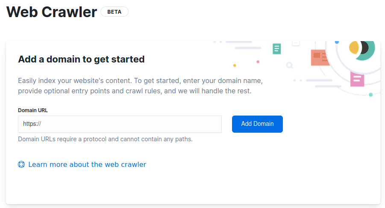Click the Add Domain button

click(x=257, y=124)
